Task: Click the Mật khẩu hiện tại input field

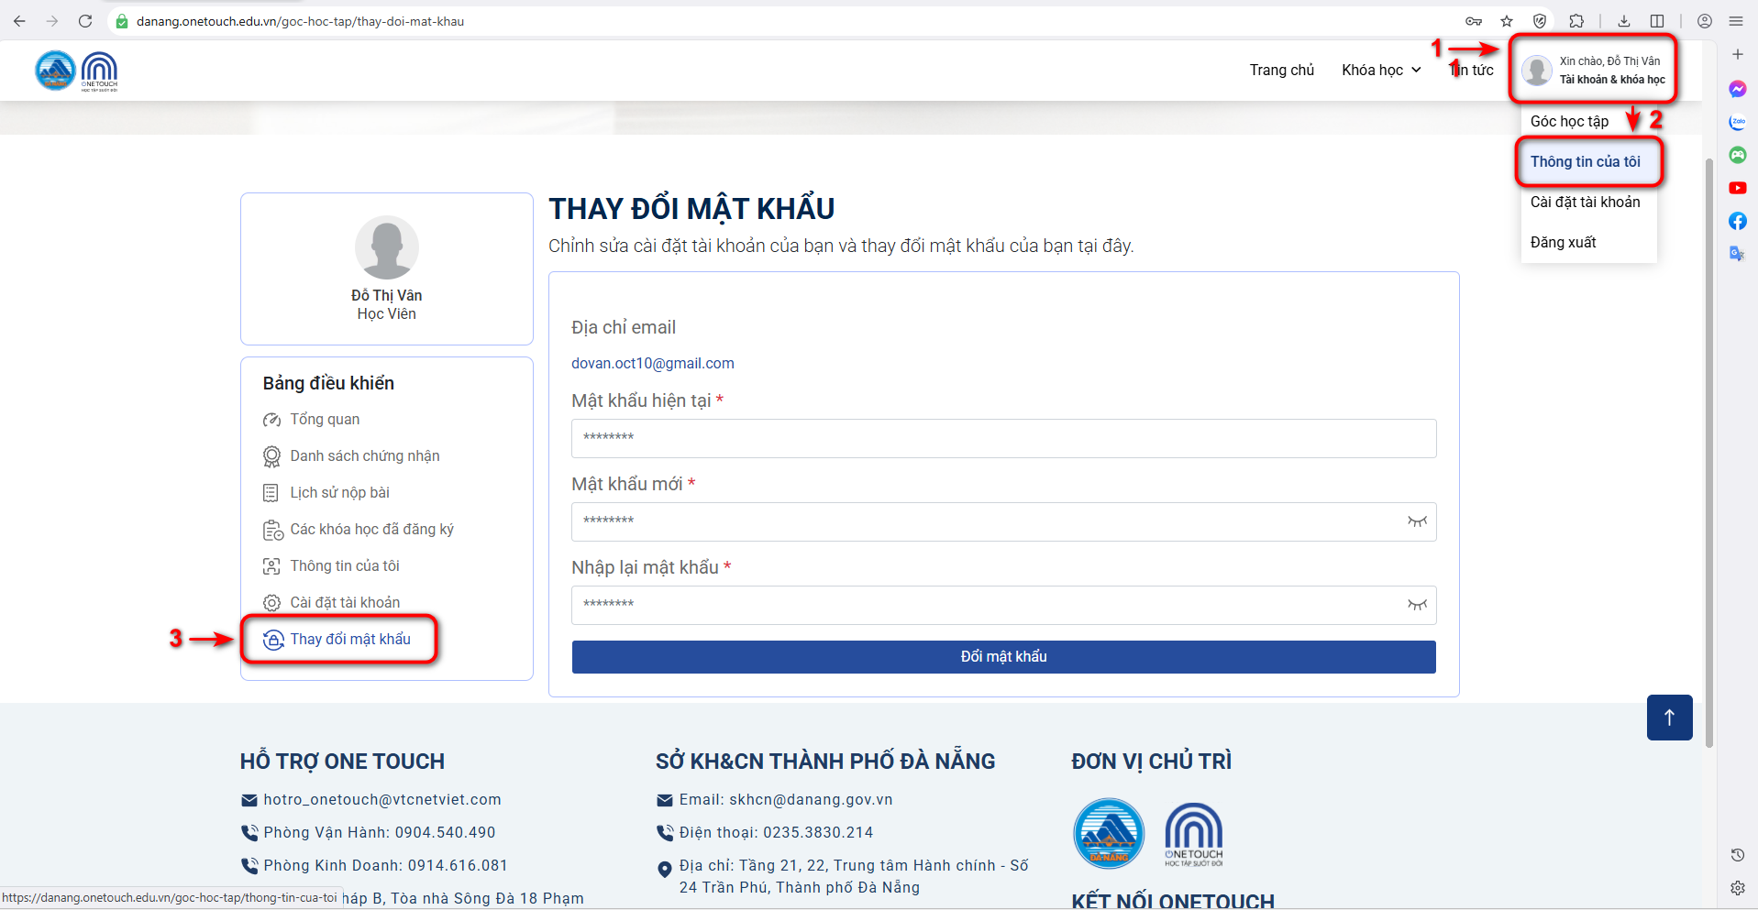Action: click(1003, 438)
